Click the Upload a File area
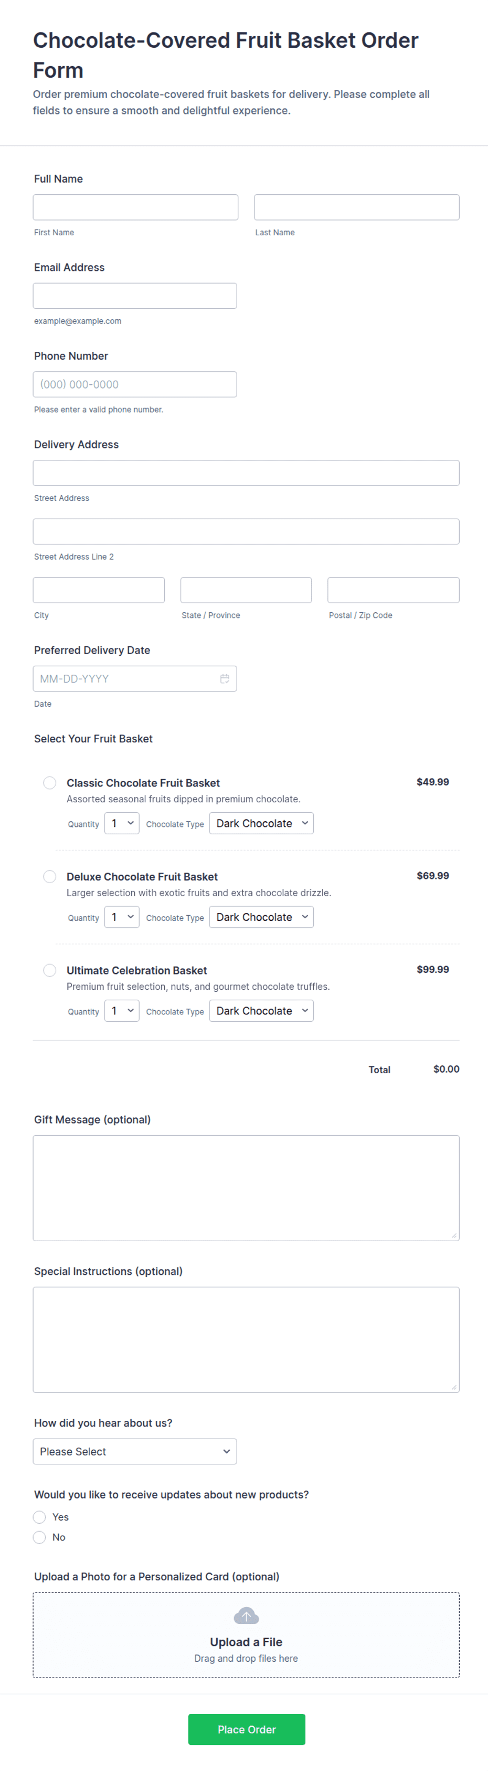This screenshot has width=488, height=1771. (x=246, y=1635)
